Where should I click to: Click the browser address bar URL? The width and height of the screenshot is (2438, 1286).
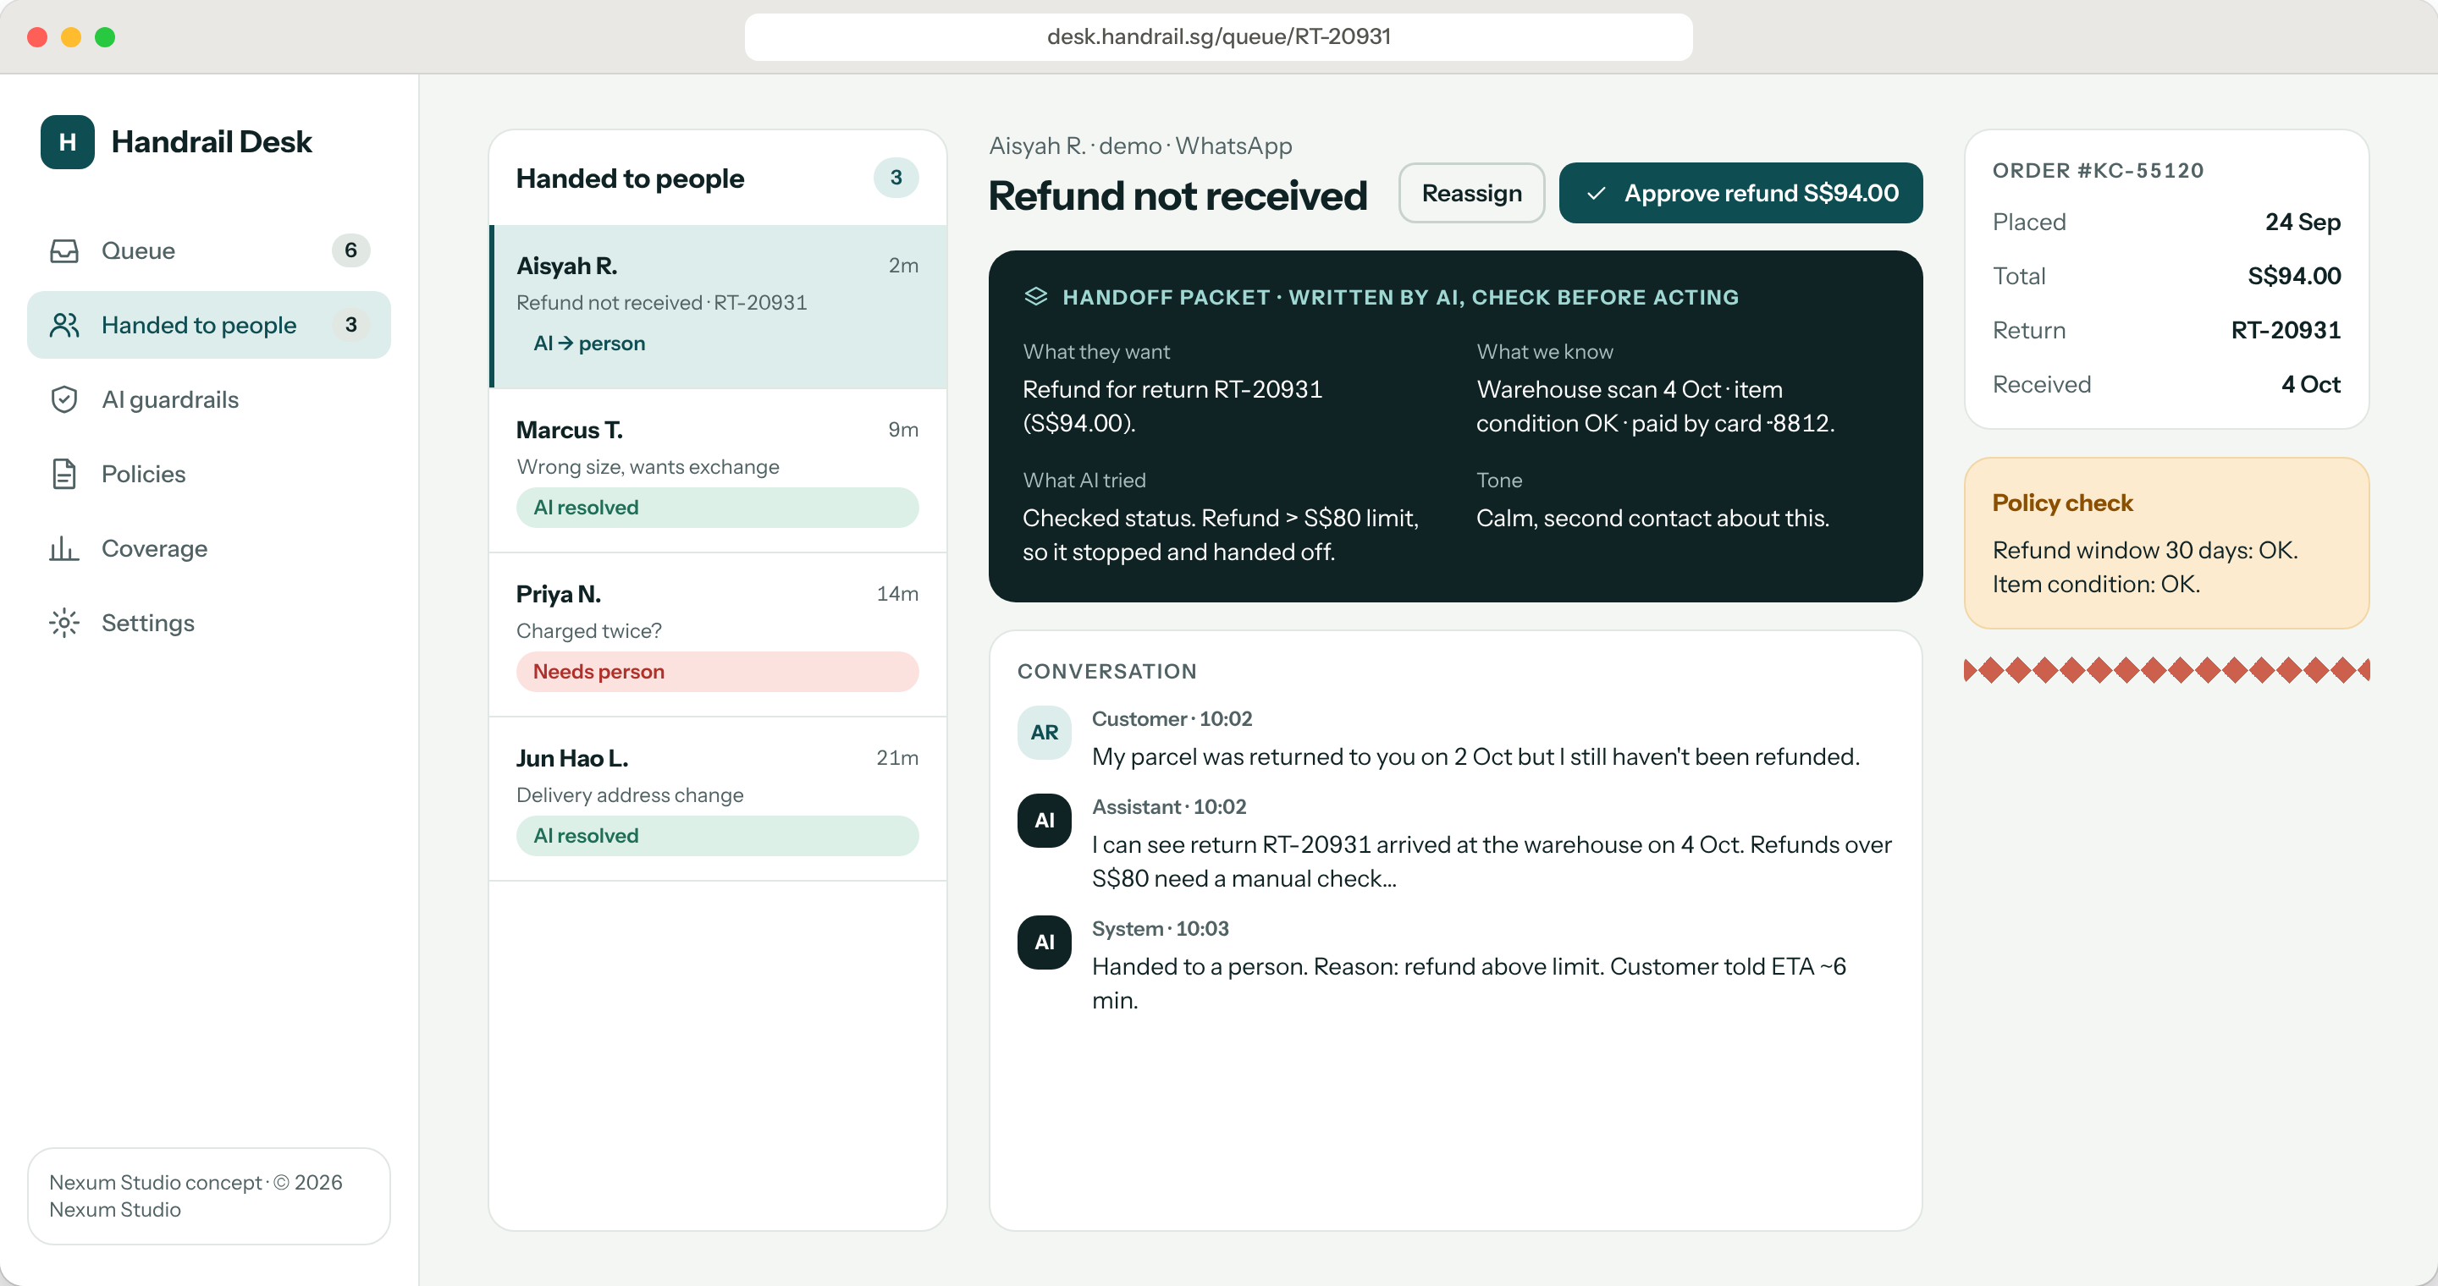pyautogui.click(x=1218, y=37)
